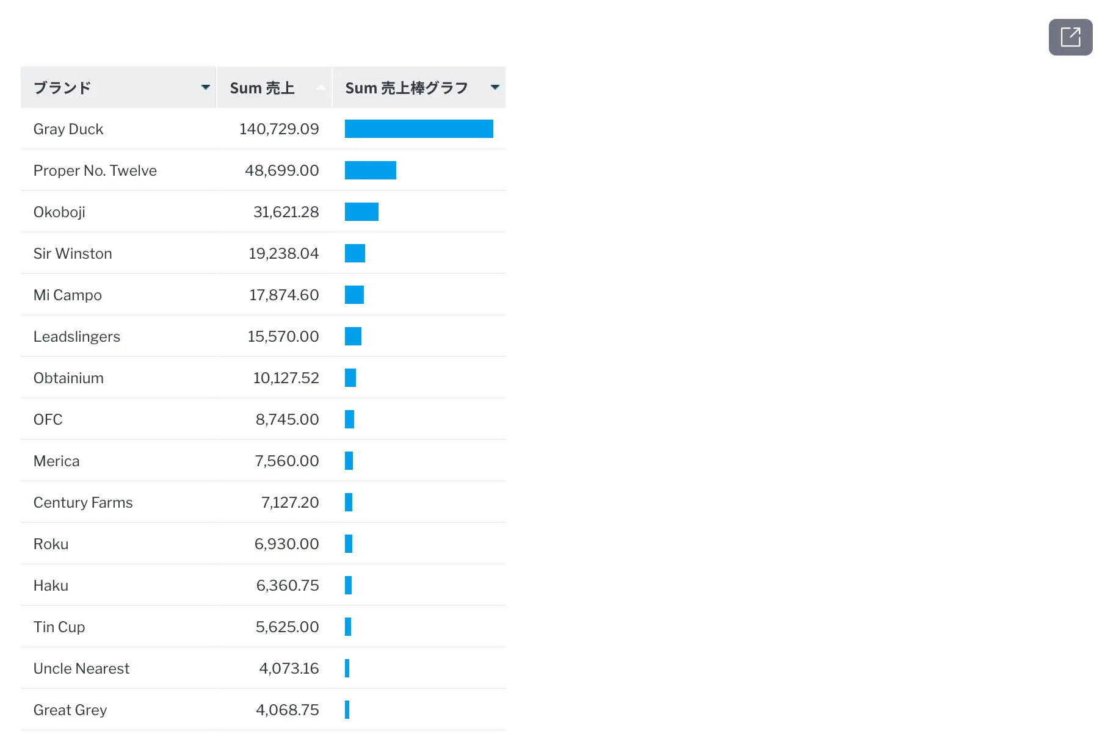The image size is (1116, 753).
Task: Click the Sir Winston brand cell
Action: [73, 253]
